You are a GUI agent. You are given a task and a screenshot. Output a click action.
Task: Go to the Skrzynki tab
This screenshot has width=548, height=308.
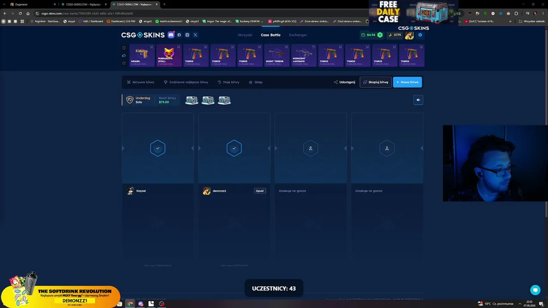coord(245,35)
